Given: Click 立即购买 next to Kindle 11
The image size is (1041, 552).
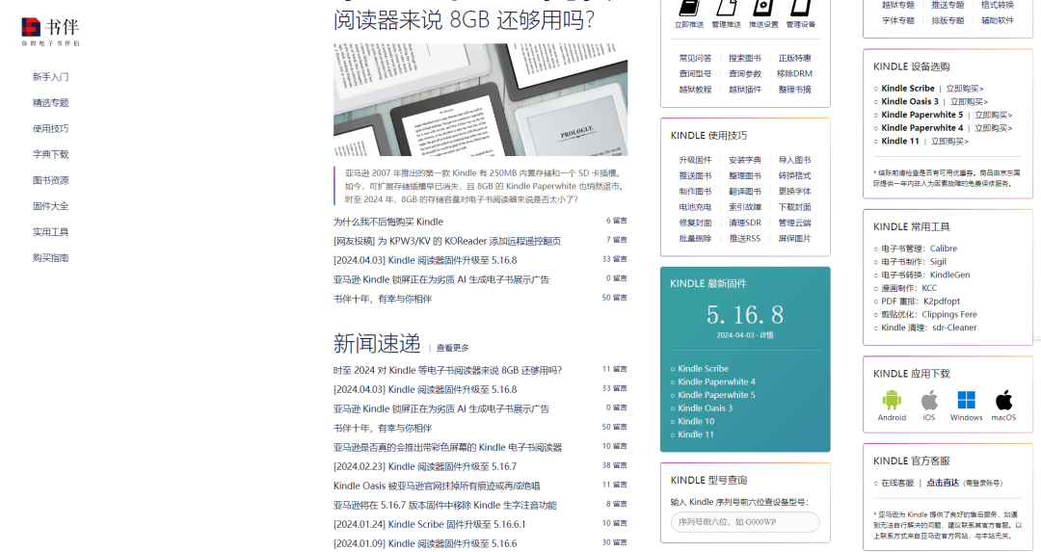Looking at the screenshot, I should [949, 142].
